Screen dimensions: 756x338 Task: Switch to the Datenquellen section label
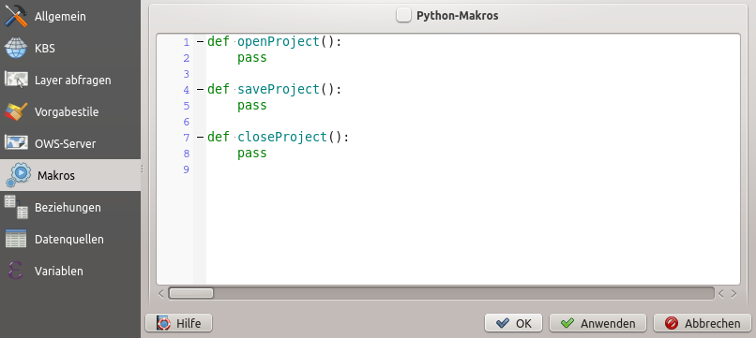(x=69, y=240)
